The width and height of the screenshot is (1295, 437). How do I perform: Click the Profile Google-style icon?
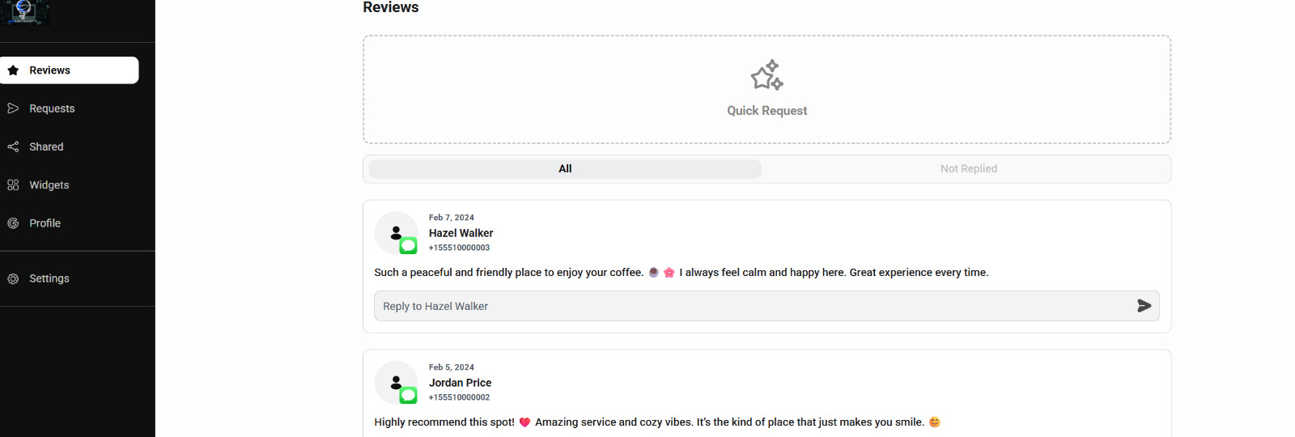pos(13,223)
